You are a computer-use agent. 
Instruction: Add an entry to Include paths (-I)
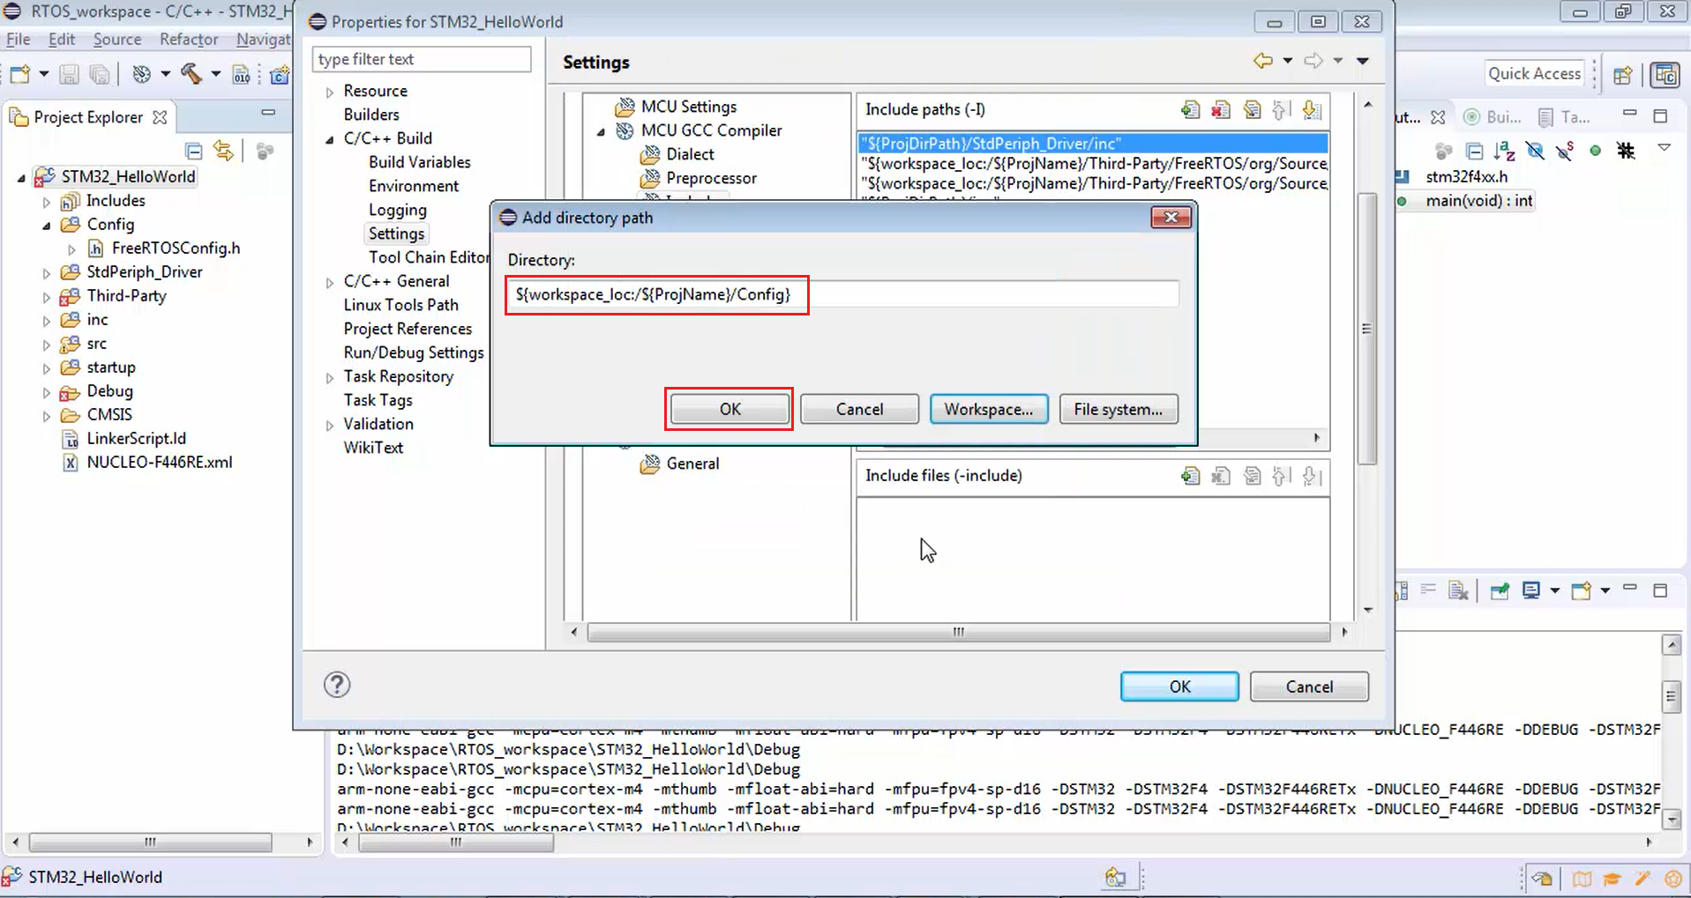(1190, 110)
